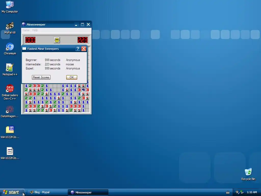
Task: Minimize the Minesweeper window
Action: 76,24
